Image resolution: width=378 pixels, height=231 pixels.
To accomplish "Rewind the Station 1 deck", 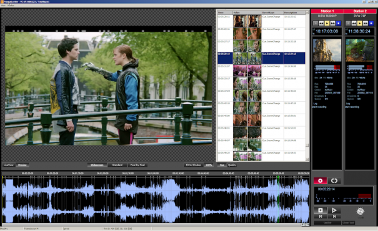I will 321,23.
